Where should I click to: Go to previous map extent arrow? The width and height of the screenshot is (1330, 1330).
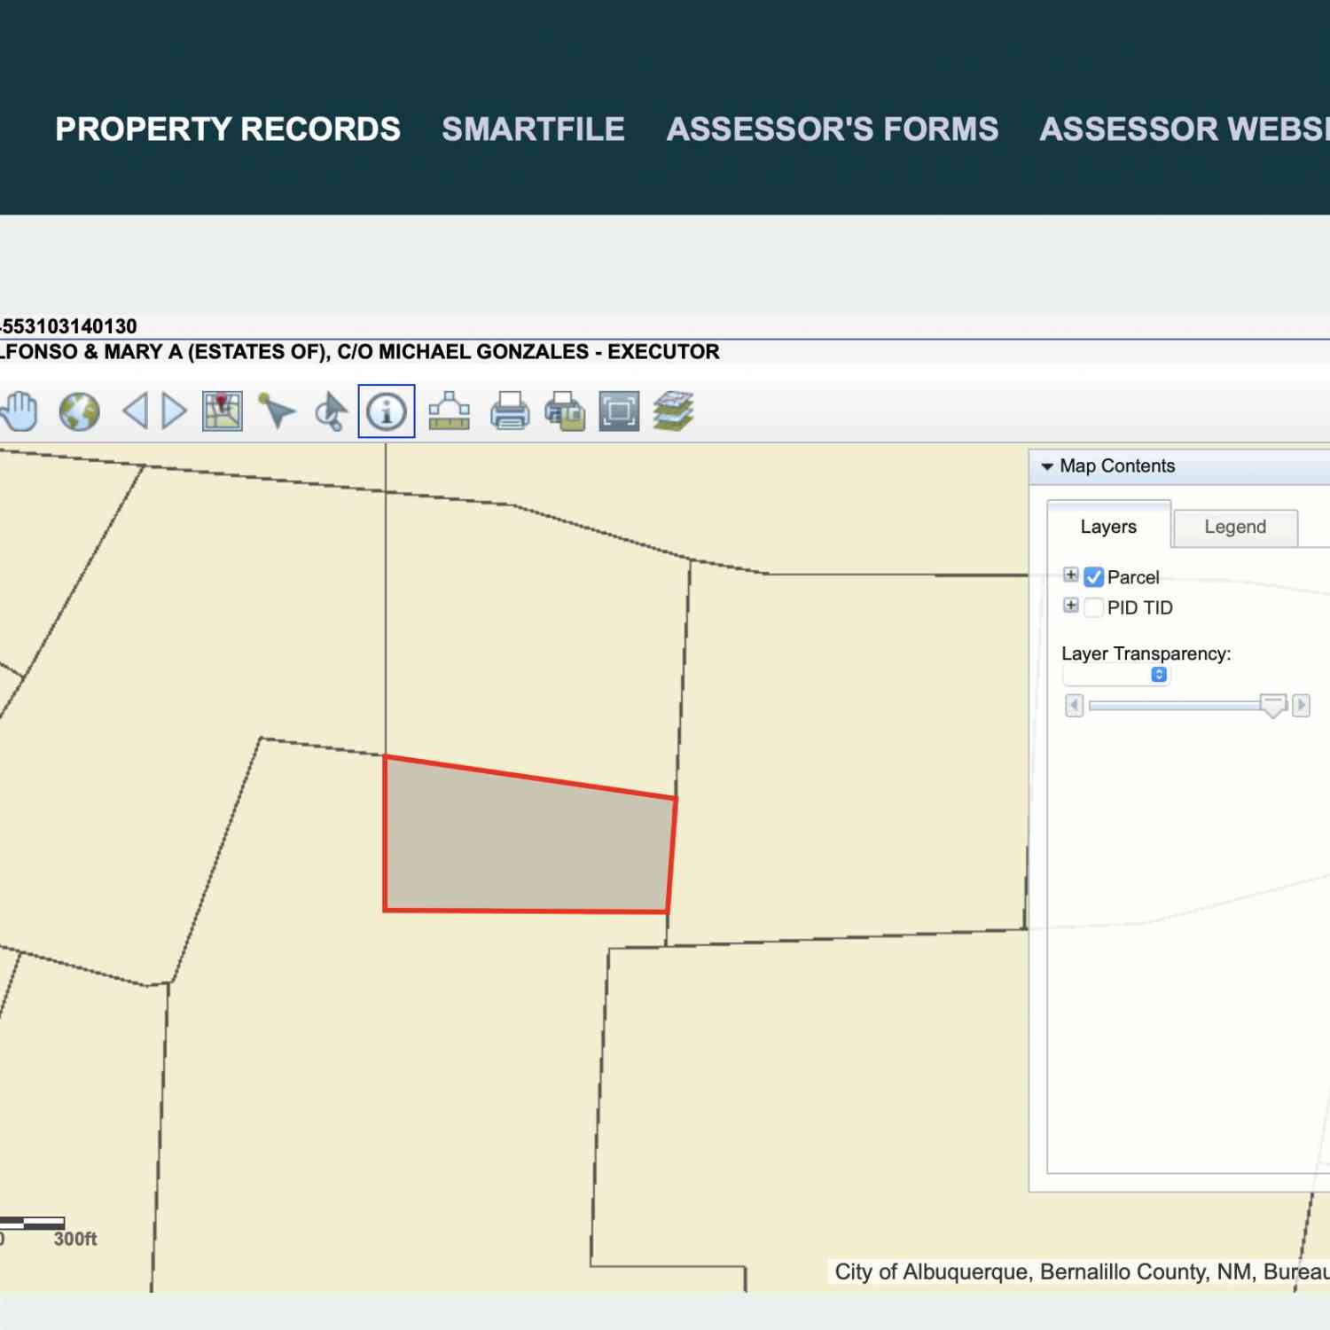click(x=136, y=411)
